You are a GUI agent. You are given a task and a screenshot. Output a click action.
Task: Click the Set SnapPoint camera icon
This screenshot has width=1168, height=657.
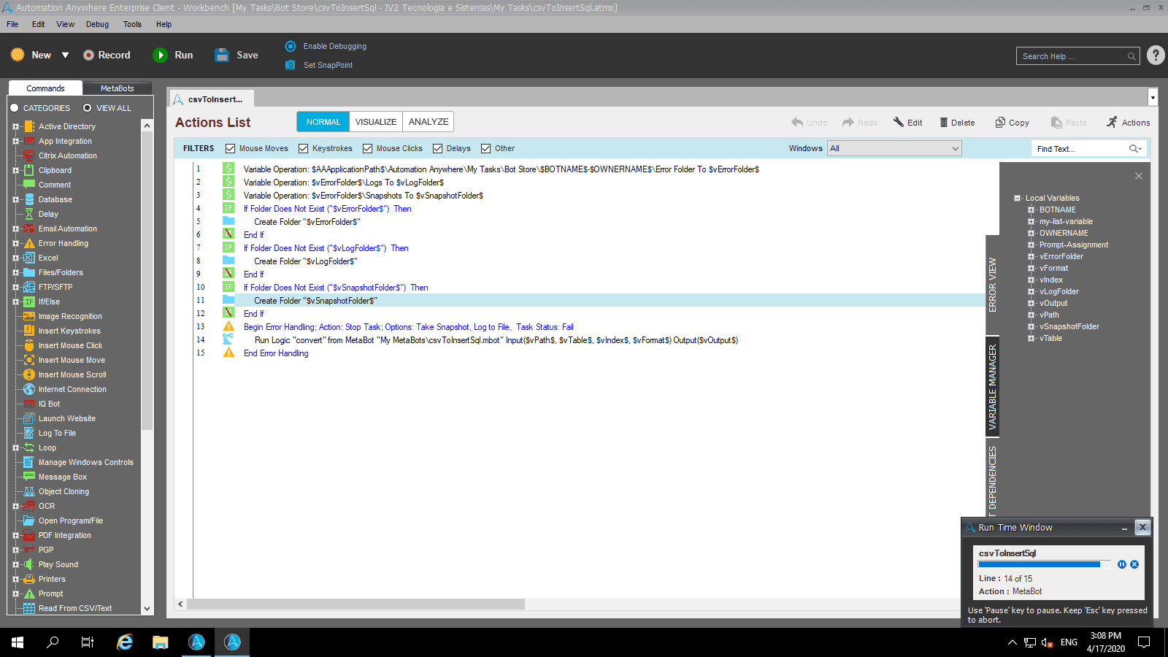point(290,65)
